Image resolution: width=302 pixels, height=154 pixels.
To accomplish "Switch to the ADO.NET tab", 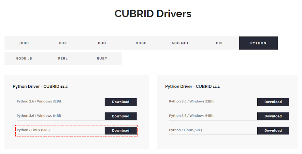I will (x=180, y=43).
